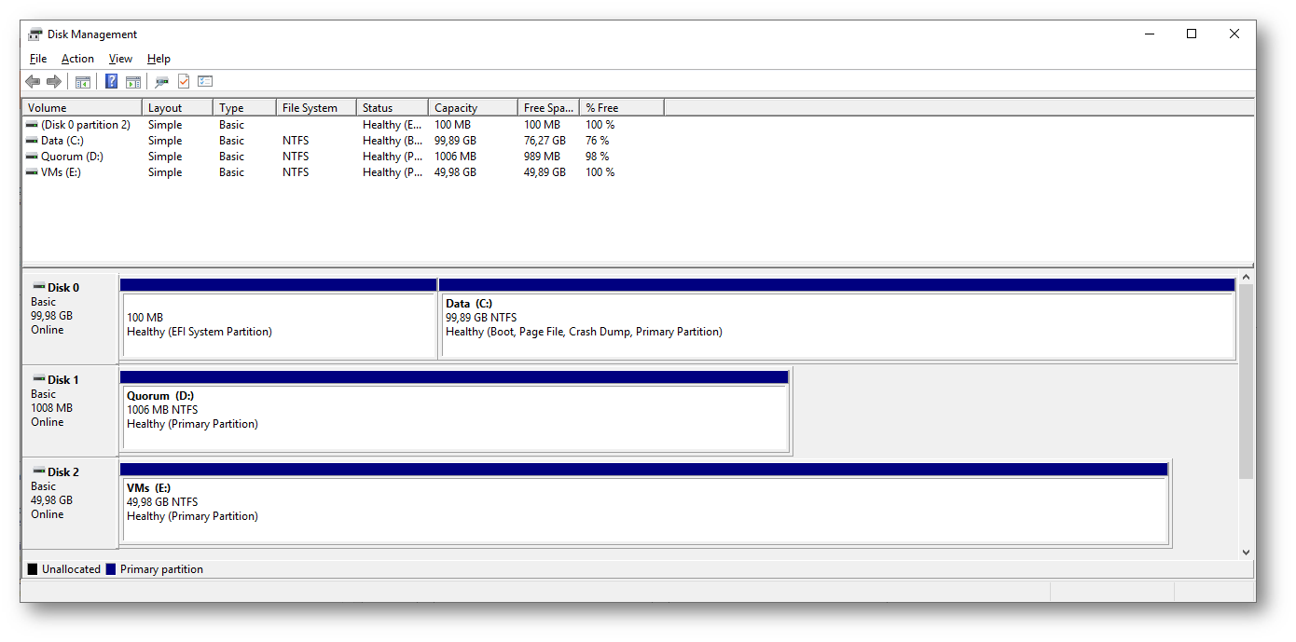Click the Properties checkmark toolbar icon
Screen dimensions: 1296x642
point(184,82)
